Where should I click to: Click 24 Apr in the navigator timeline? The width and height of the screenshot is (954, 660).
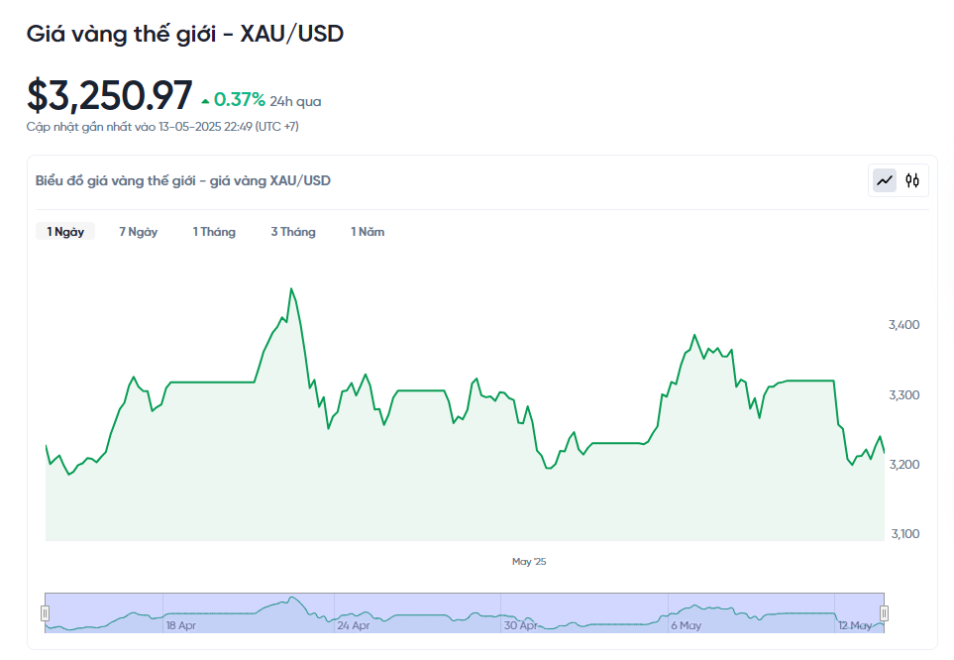354,625
